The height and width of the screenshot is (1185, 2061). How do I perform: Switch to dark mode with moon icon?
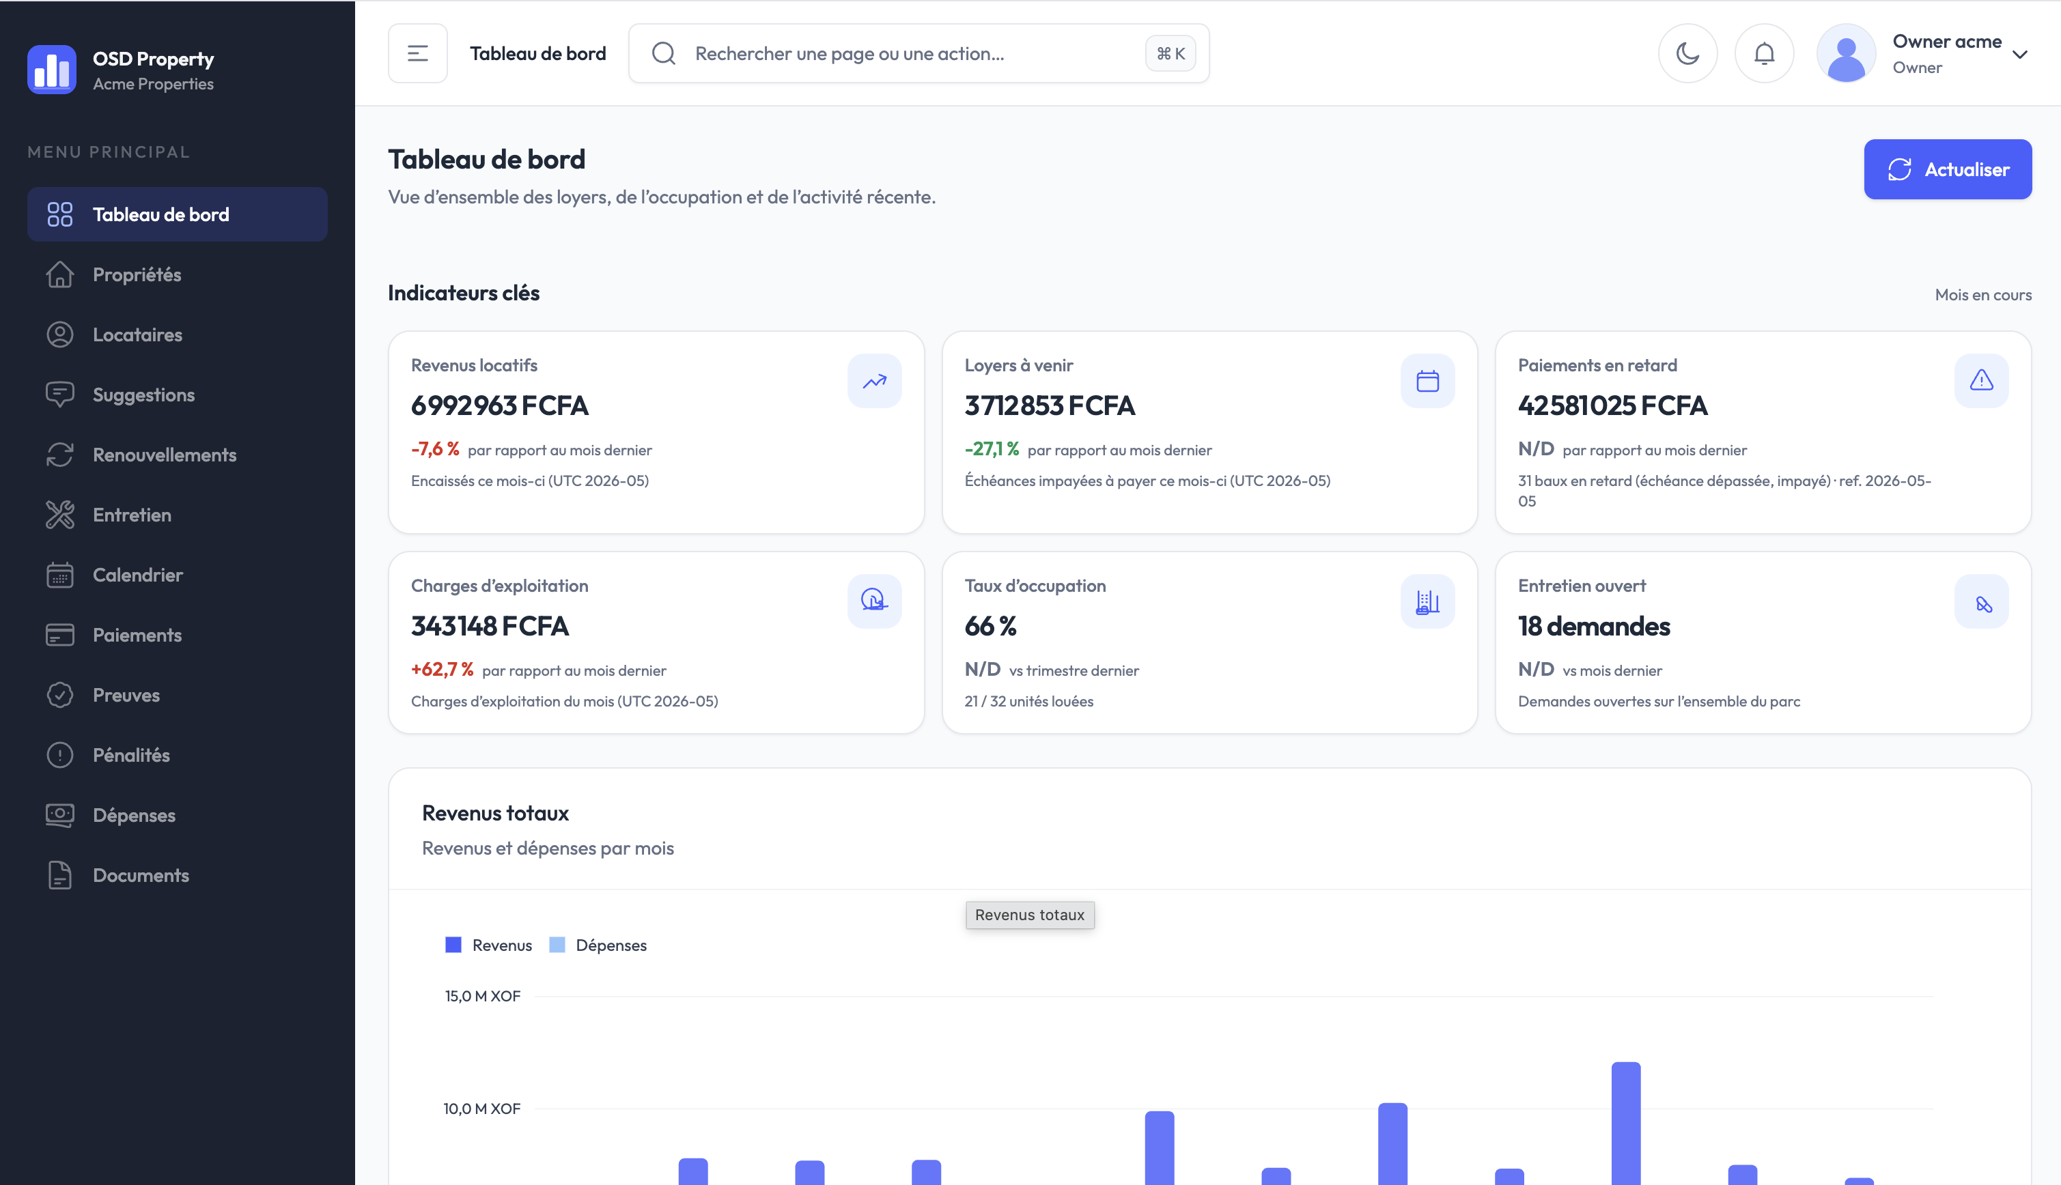(x=1687, y=54)
